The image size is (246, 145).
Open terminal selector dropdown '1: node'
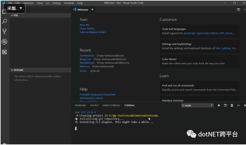[x=197, y=106]
